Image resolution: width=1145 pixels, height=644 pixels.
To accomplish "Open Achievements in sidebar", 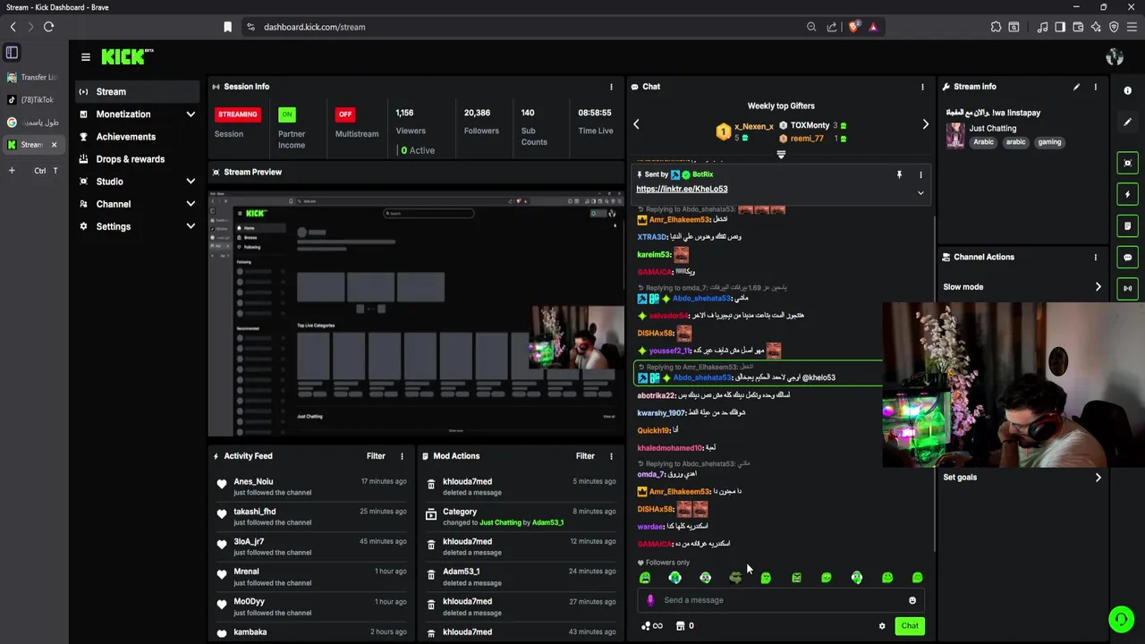I will point(137,137).
